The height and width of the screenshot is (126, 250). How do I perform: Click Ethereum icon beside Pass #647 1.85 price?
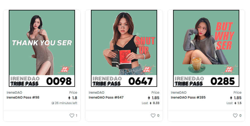(149, 98)
